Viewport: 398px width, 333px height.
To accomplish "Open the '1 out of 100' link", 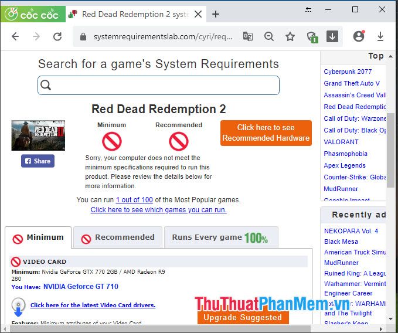I will coord(134,200).
